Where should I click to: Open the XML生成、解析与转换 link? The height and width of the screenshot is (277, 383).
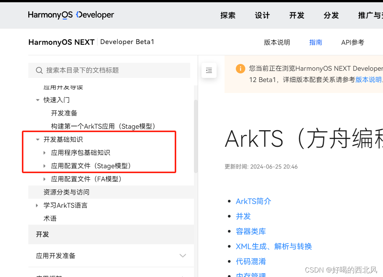[x=274, y=247]
